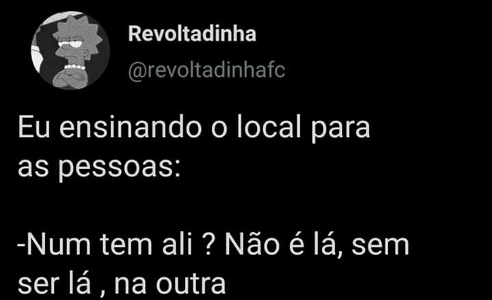Click the word "as" before "pessoas:"
The image size is (492, 300).
pyautogui.click(x=33, y=168)
